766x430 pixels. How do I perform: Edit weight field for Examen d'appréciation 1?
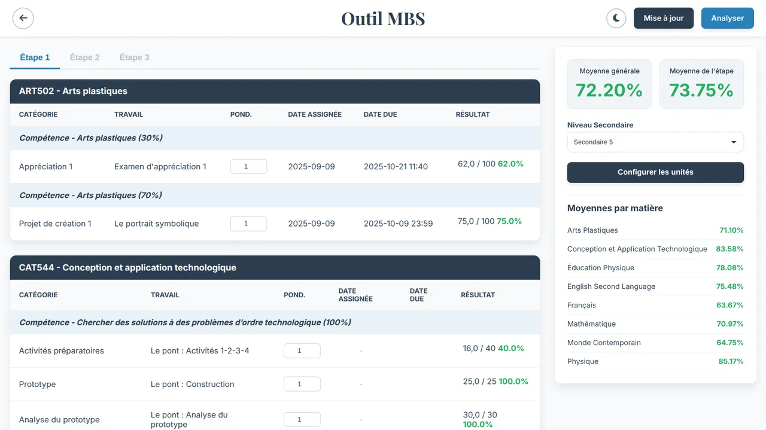coord(248,167)
